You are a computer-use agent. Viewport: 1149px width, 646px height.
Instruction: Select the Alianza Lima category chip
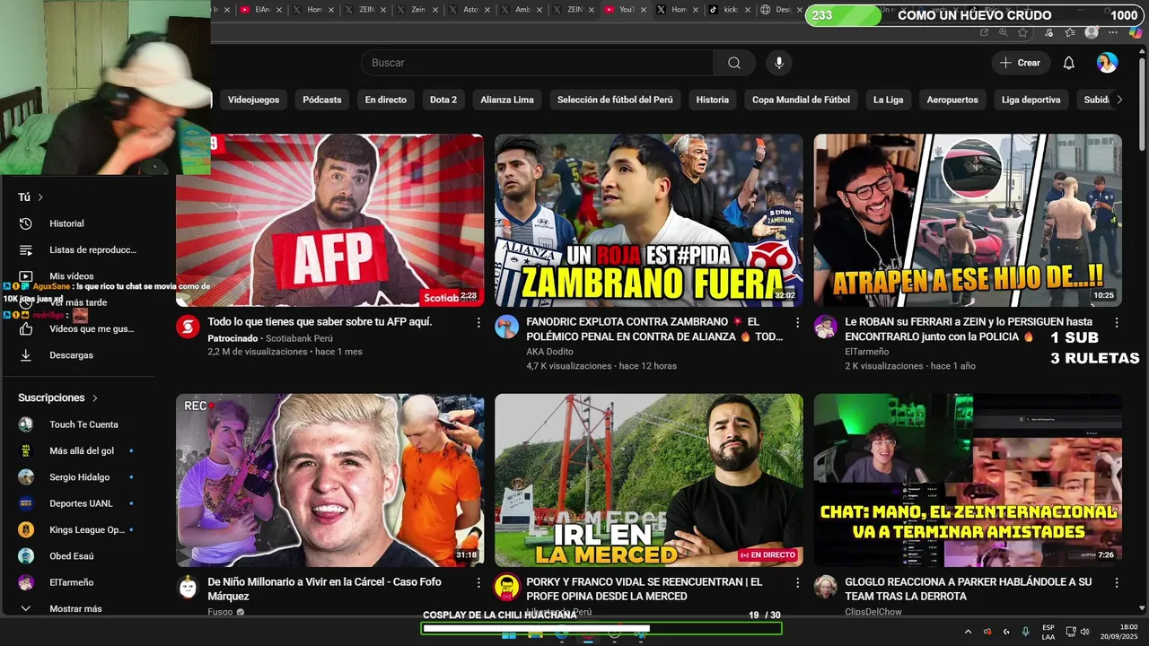click(x=507, y=100)
